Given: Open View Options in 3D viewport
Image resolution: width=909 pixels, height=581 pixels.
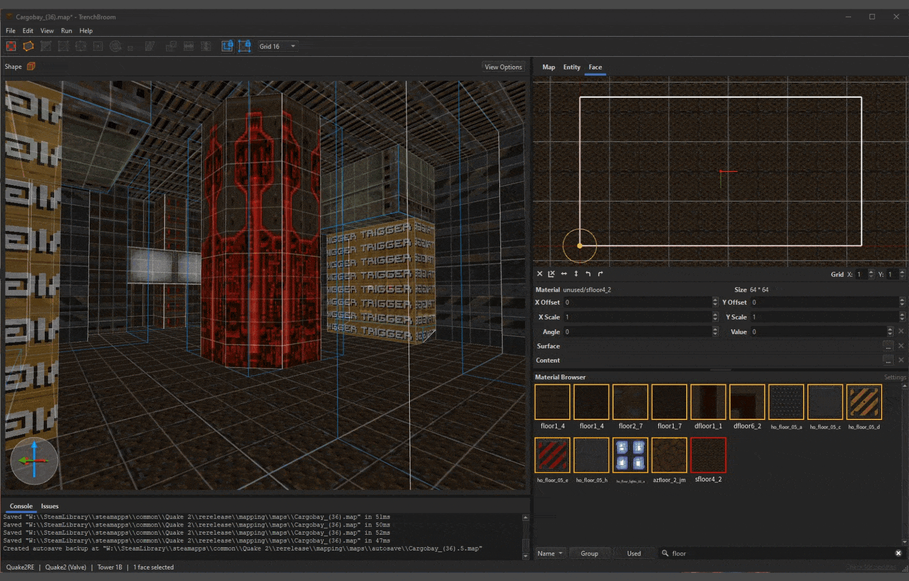Looking at the screenshot, I should [503, 67].
